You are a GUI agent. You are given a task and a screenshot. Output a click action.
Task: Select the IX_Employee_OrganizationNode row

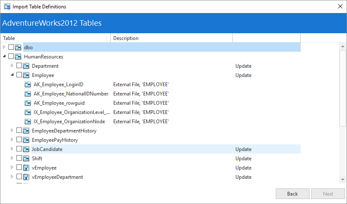click(69, 122)
